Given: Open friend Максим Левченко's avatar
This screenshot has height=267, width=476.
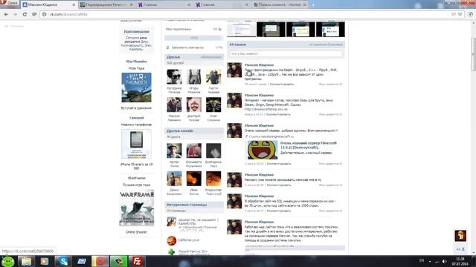Looking at the screenshot, I should 174,105.
